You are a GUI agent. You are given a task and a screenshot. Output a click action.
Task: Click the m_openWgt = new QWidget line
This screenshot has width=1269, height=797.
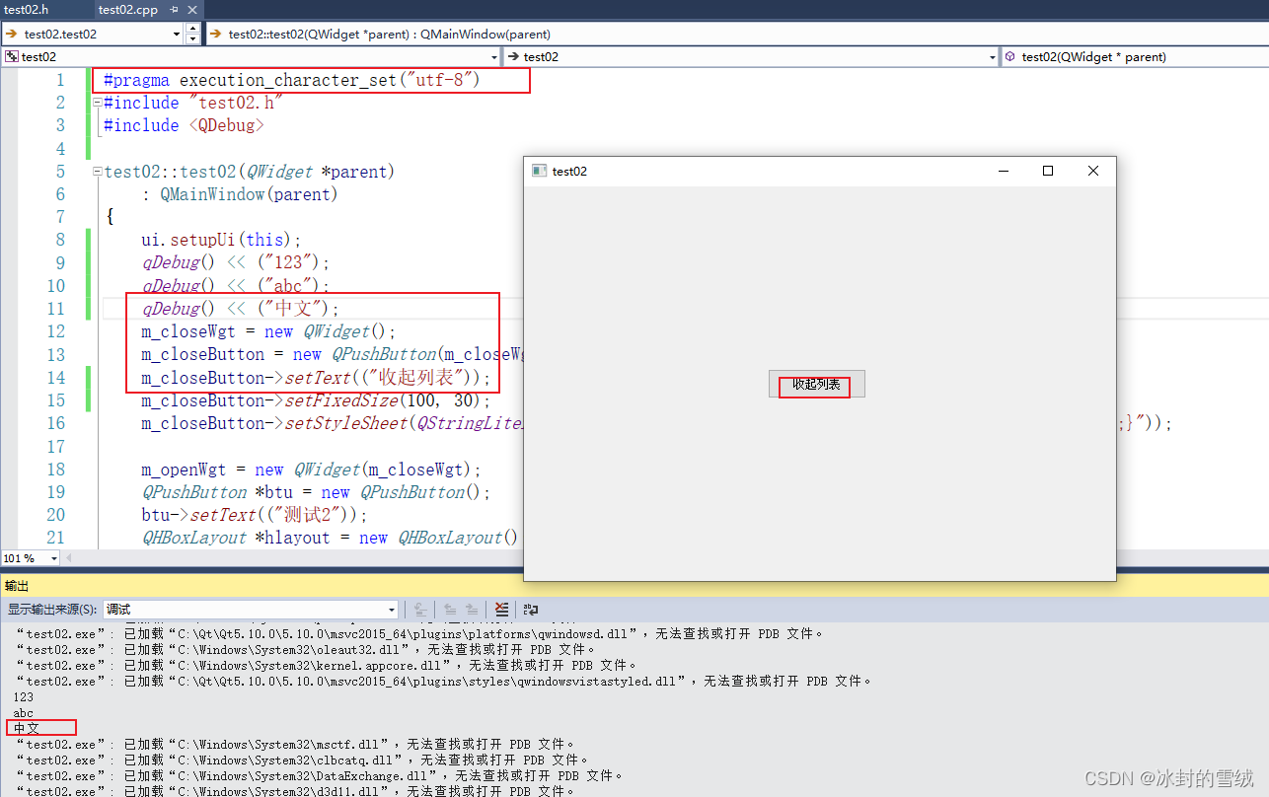pos(311,470)
